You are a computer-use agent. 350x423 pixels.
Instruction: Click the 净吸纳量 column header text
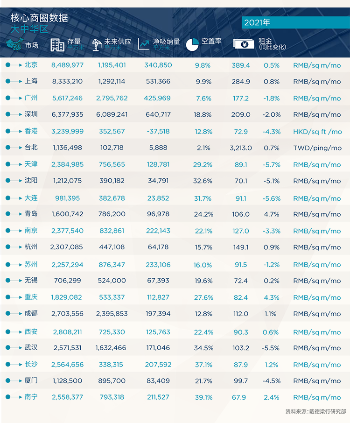pos(167,42)
